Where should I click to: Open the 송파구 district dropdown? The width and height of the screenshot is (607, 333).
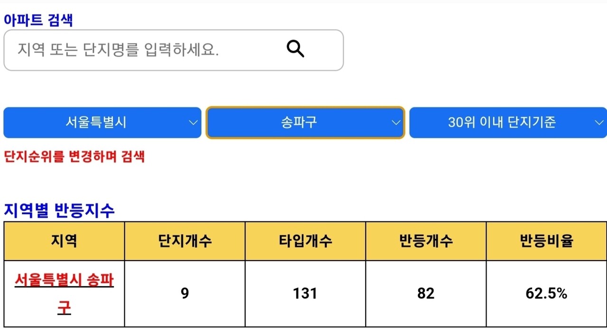(305, 123)
